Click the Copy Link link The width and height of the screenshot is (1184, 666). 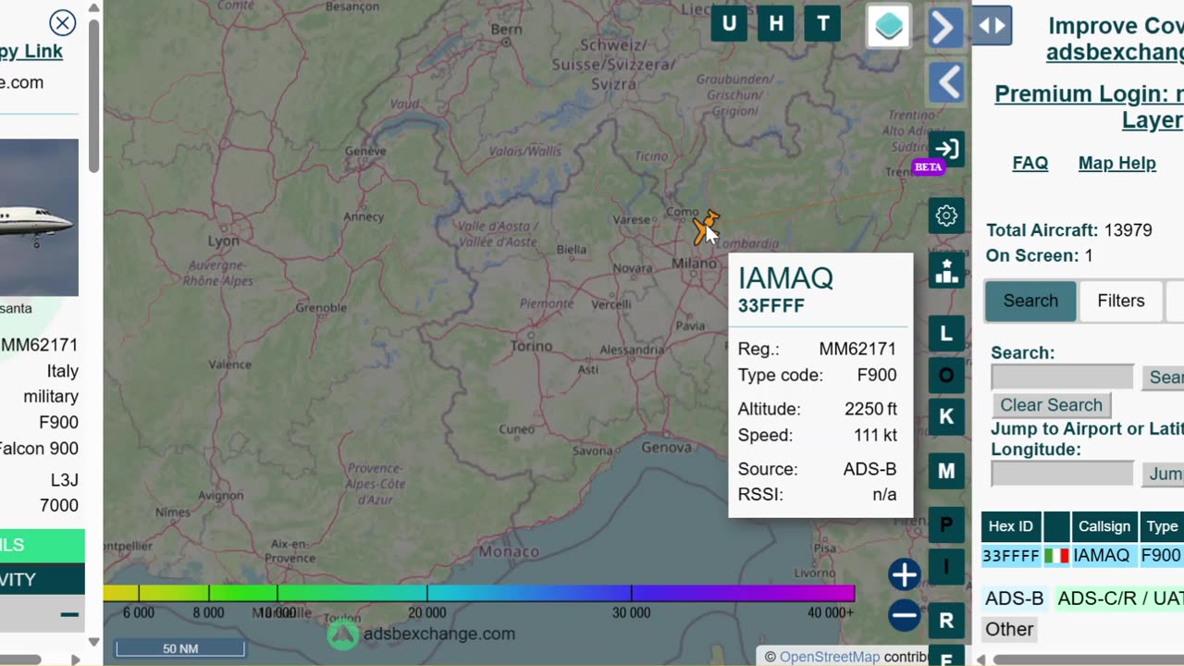click(31, 52)
